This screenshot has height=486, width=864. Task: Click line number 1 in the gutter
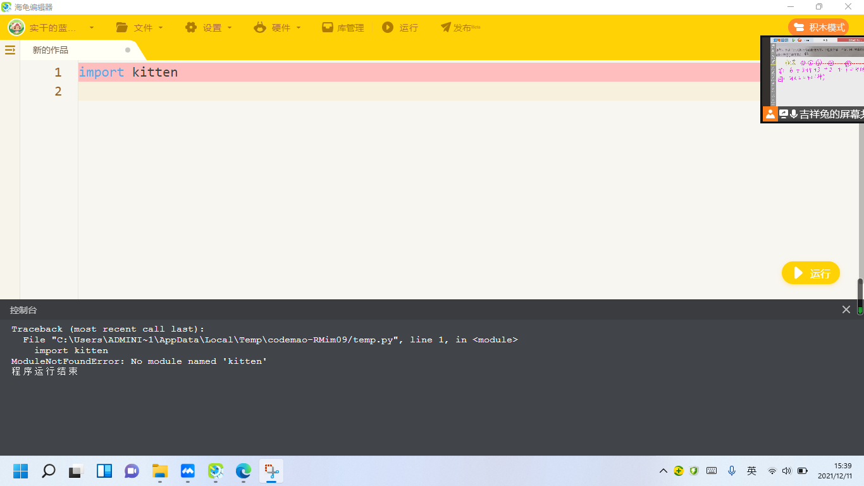58,72
